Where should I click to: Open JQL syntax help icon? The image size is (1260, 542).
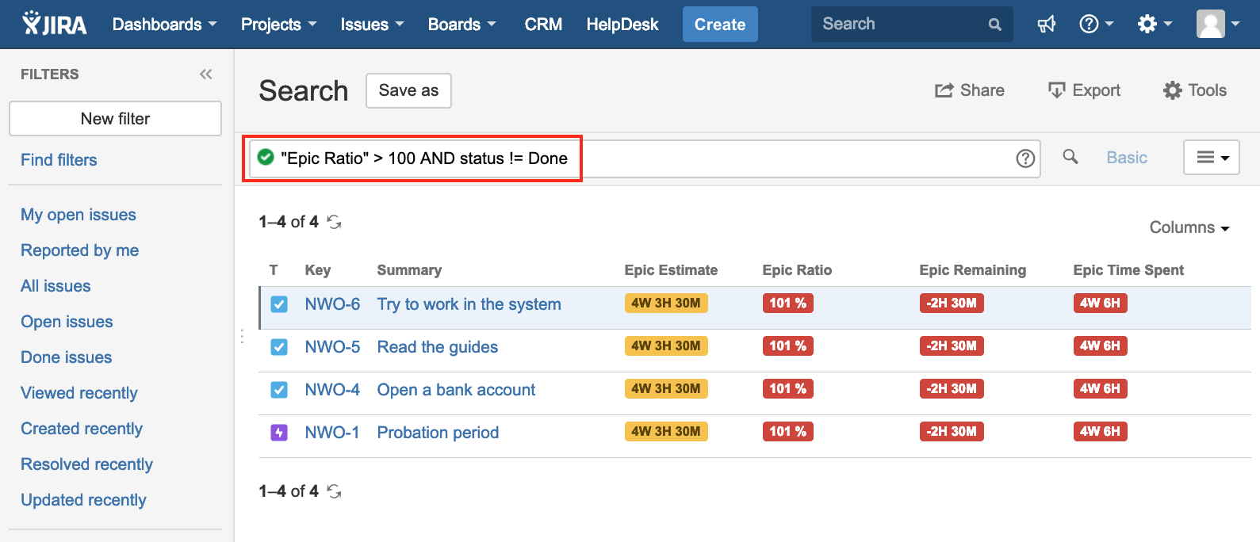pyautogui.click(x=1025, y=158)
